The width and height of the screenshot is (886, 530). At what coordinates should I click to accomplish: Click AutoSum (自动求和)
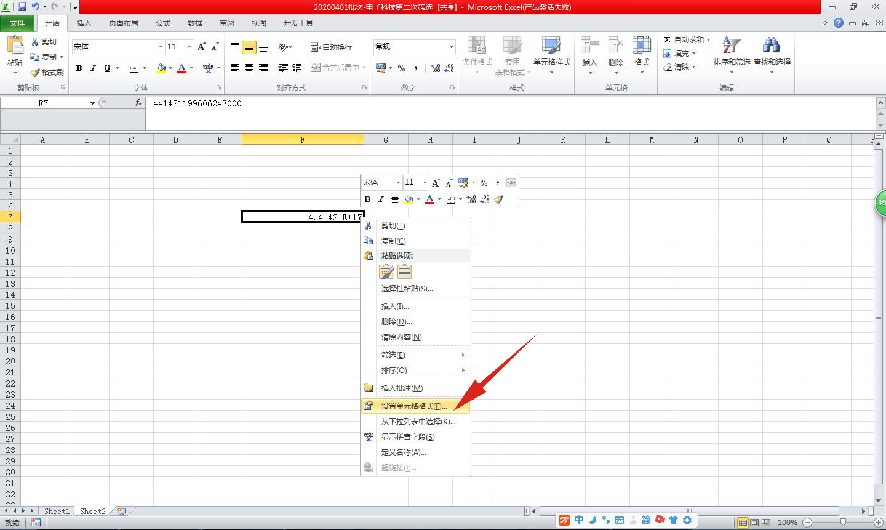(687, 39)
